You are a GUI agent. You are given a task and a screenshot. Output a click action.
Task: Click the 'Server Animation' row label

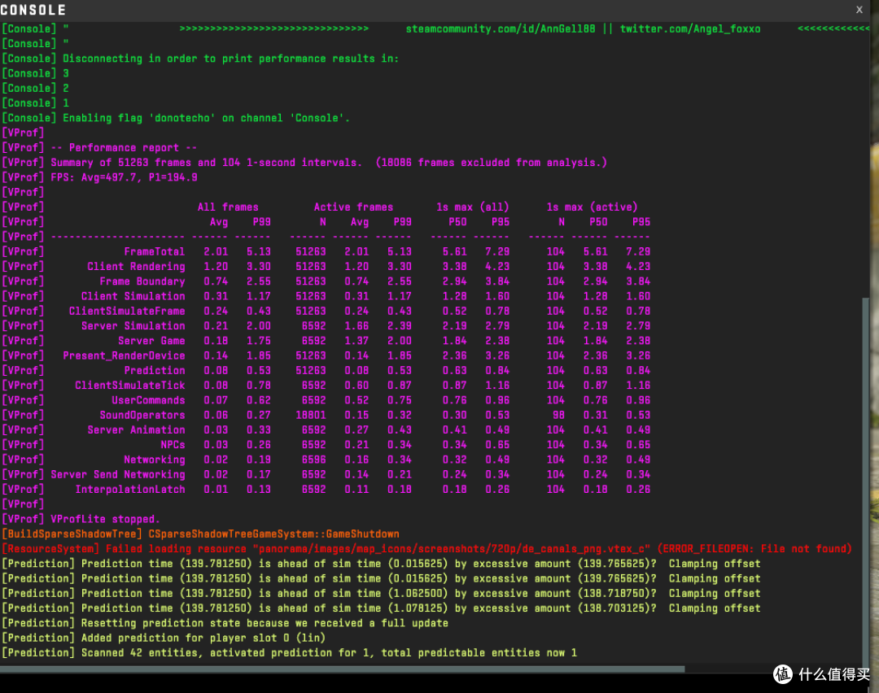pyautogui.click(x=136, y=429)
